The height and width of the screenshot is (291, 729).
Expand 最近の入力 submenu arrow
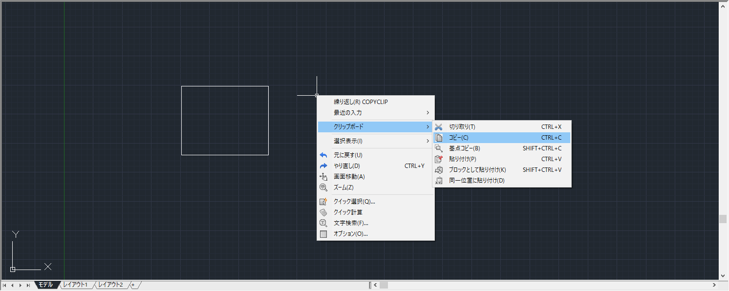point(428,113)
